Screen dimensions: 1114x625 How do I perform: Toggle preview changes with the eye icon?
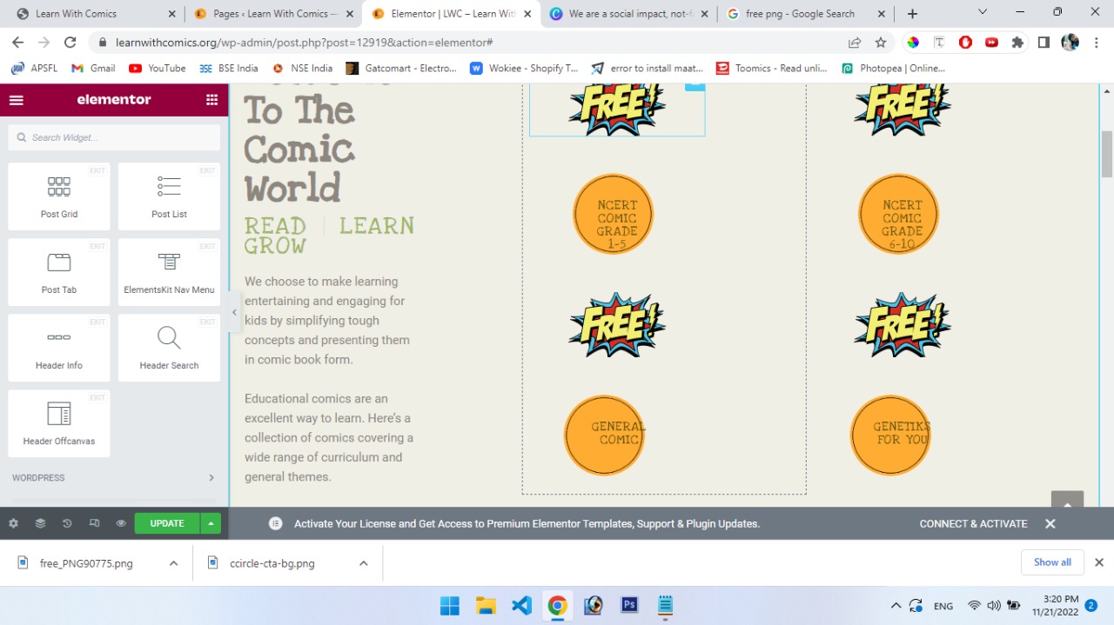pos(121,523)
